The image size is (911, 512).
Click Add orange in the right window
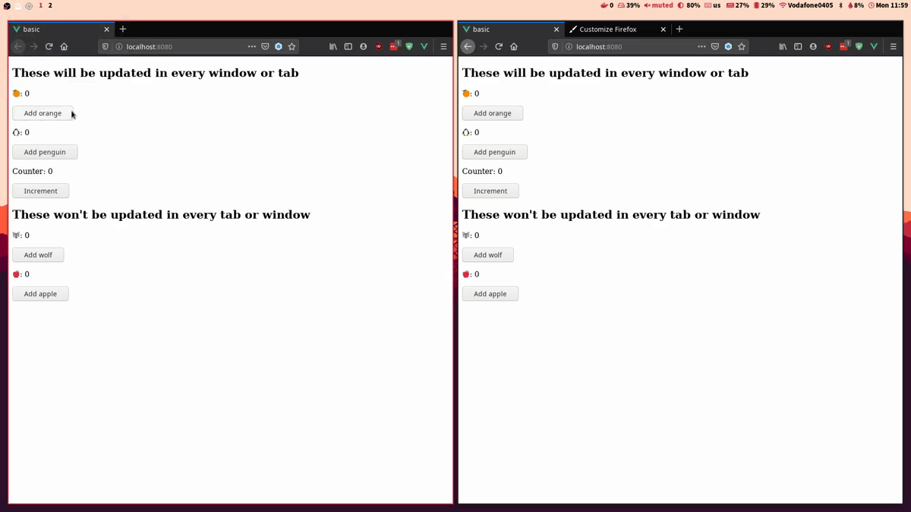coord(493,113)
